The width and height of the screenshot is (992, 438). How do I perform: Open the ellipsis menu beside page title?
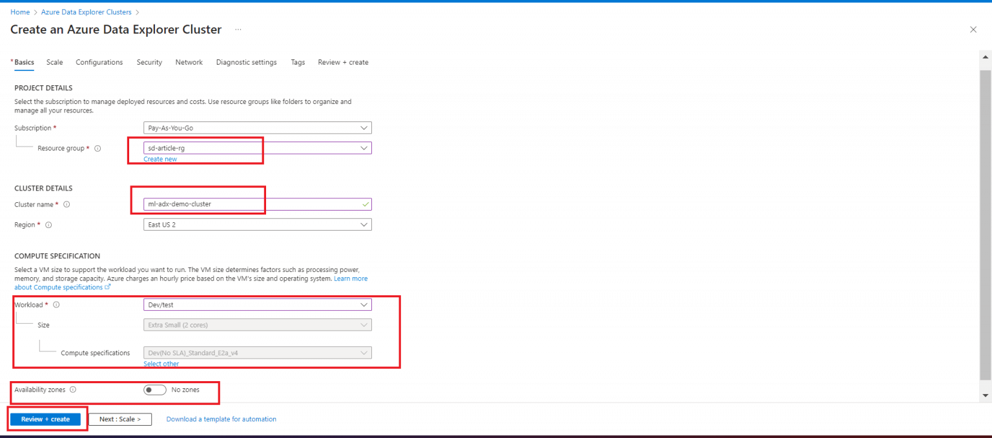pyautogui.click(x=238, y=30)
